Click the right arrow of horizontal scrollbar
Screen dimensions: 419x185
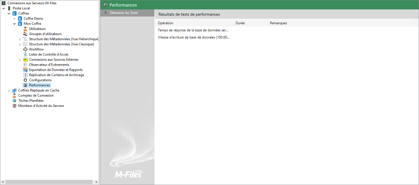pyautogui.click(x=96, y=182)
